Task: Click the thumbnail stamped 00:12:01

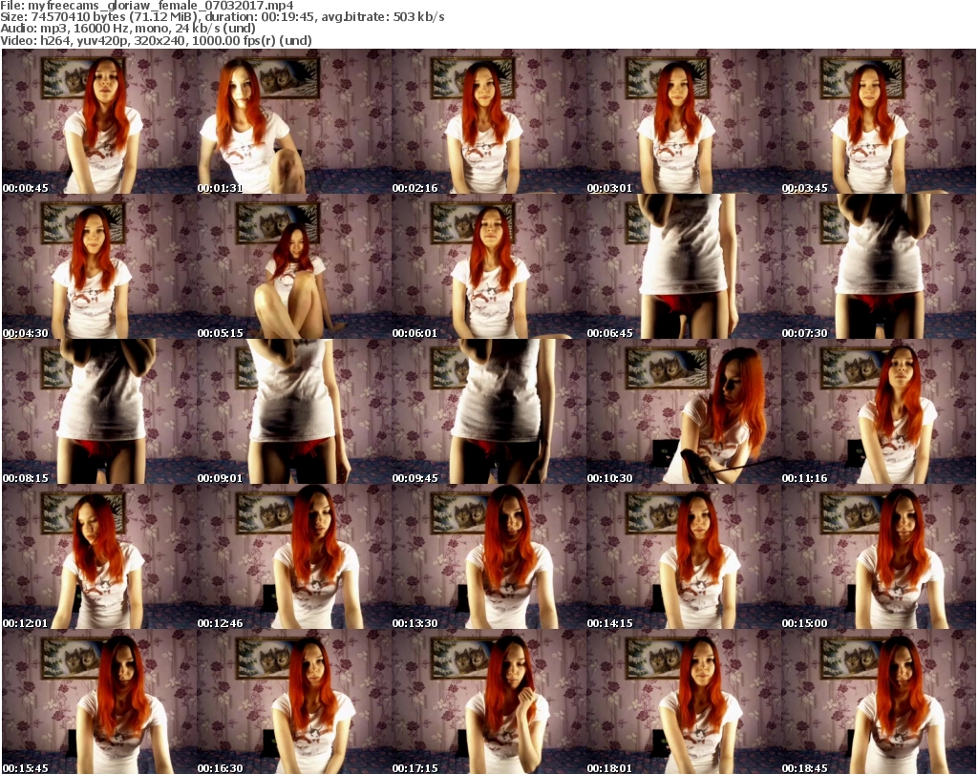Action: [99, 556]
